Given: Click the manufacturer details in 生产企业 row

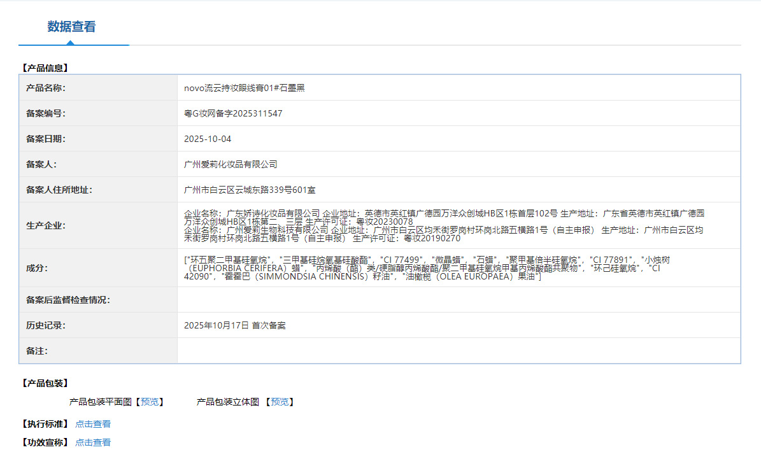Looking at the screenshot, I should 444,225.
